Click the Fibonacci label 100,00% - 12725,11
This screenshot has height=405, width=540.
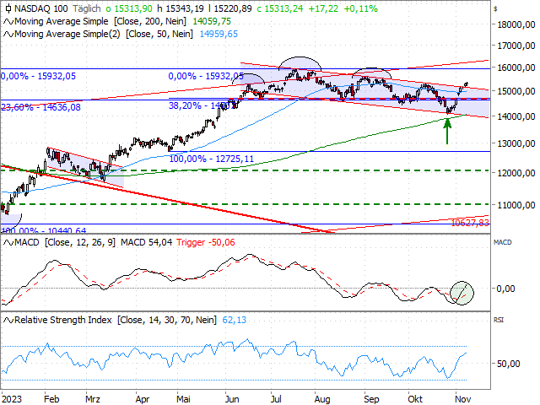click(212, 159)
